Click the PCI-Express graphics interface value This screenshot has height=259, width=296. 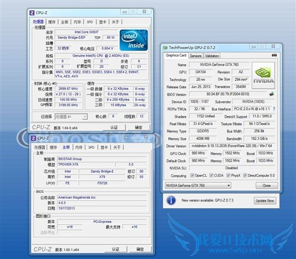coord(102,222)
